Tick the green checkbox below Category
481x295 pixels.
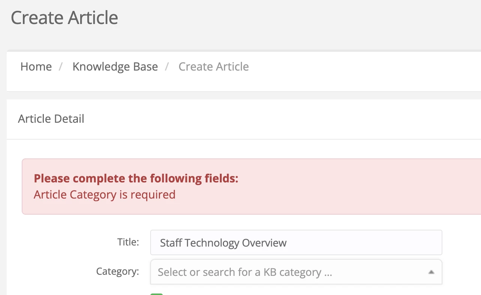(157, 294)
